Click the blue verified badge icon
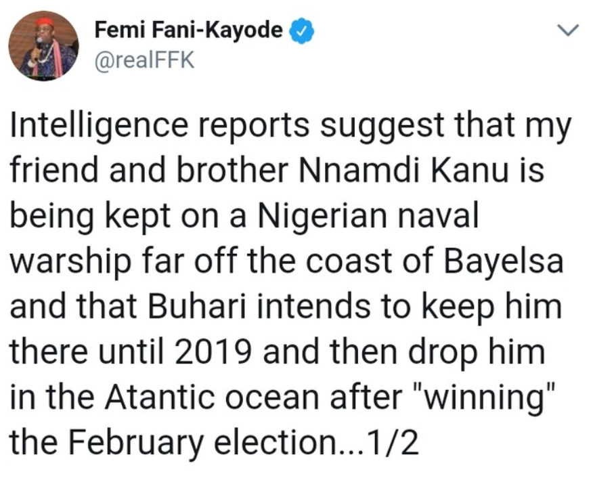Viewport: 593px width, 480px height. tap(301, 30)
